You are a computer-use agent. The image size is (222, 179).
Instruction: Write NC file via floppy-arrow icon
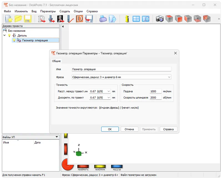click(x=89, y=19)
